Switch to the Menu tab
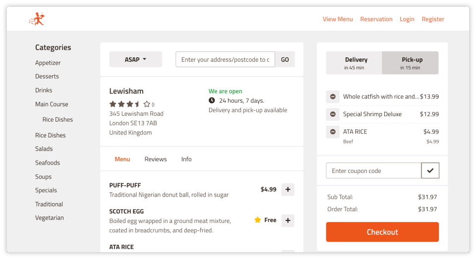The height and width of the screenshot is (259, 476). [x=122, y=159]
